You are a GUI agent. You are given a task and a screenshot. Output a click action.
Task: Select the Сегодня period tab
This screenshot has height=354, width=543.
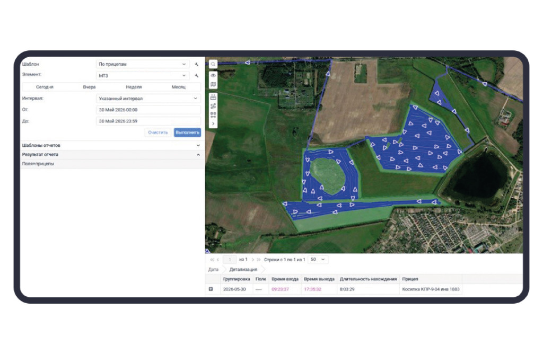[x=45, y=87]
